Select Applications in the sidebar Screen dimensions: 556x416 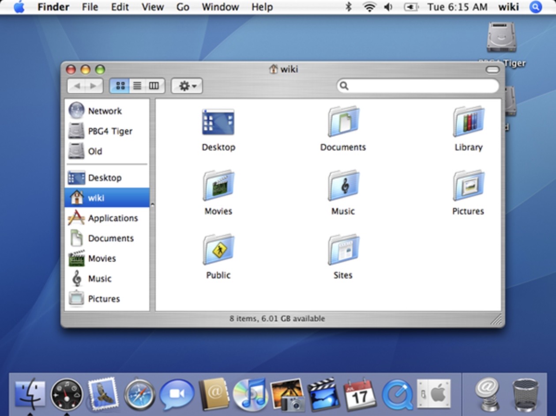click(113, 218)
